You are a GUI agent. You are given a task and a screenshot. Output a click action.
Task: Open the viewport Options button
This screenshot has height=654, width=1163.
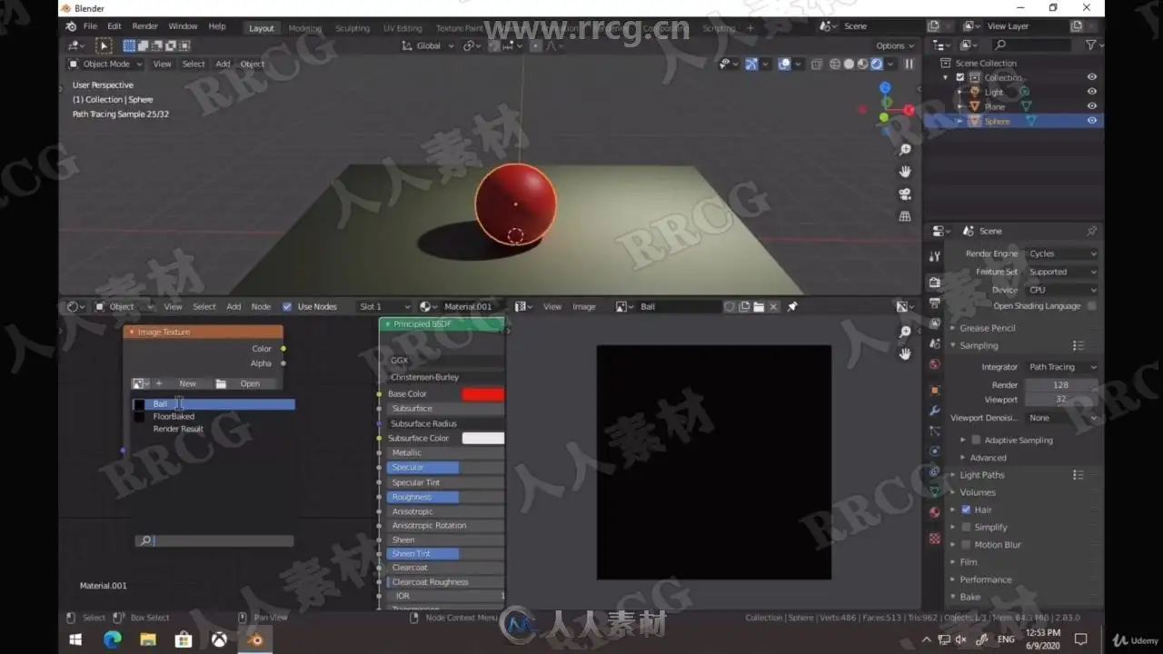(894, 45)
